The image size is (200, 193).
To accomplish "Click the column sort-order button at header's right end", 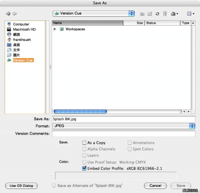I will 193,23.
